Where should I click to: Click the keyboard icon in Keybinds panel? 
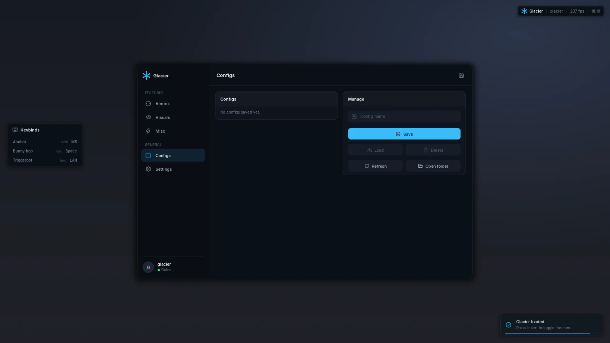pyautogui.click(x=15, y=130)
